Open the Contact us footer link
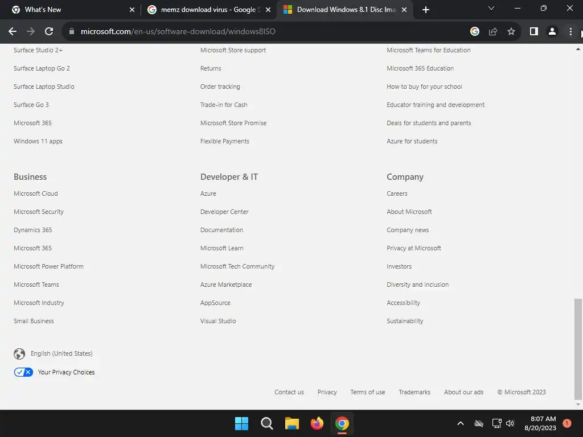The height and width of the screenshot is (437, 583). [289, 392]
